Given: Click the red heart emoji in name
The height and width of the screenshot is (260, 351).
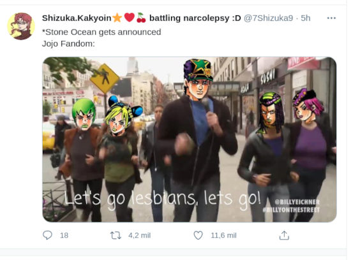Looking at the screenshot, I should (129, 17).
